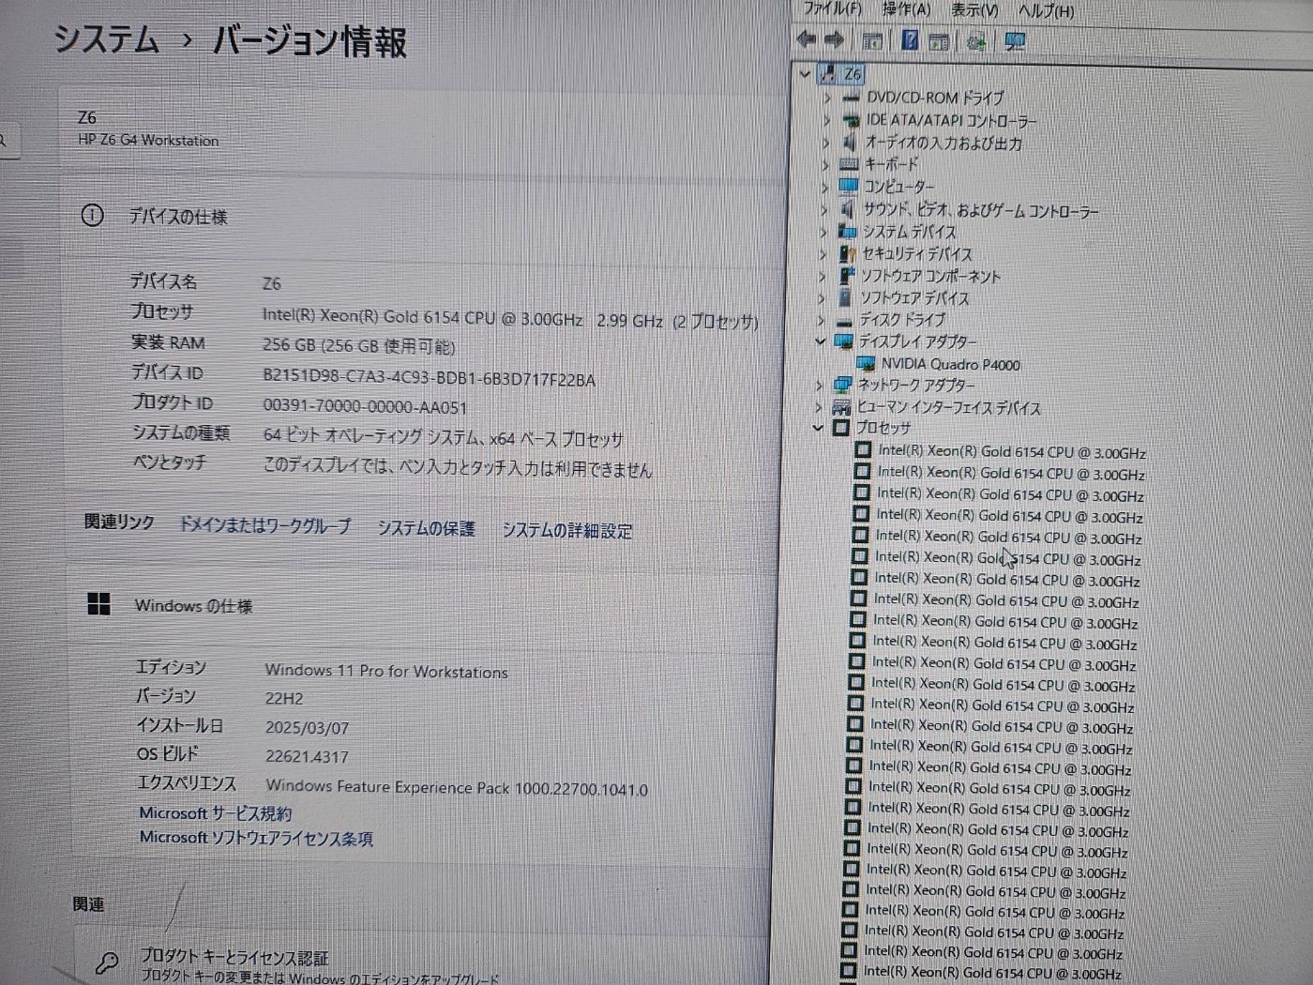Click Device Manager forward arrow icon

pyautogui.click(x=834, y=39)
